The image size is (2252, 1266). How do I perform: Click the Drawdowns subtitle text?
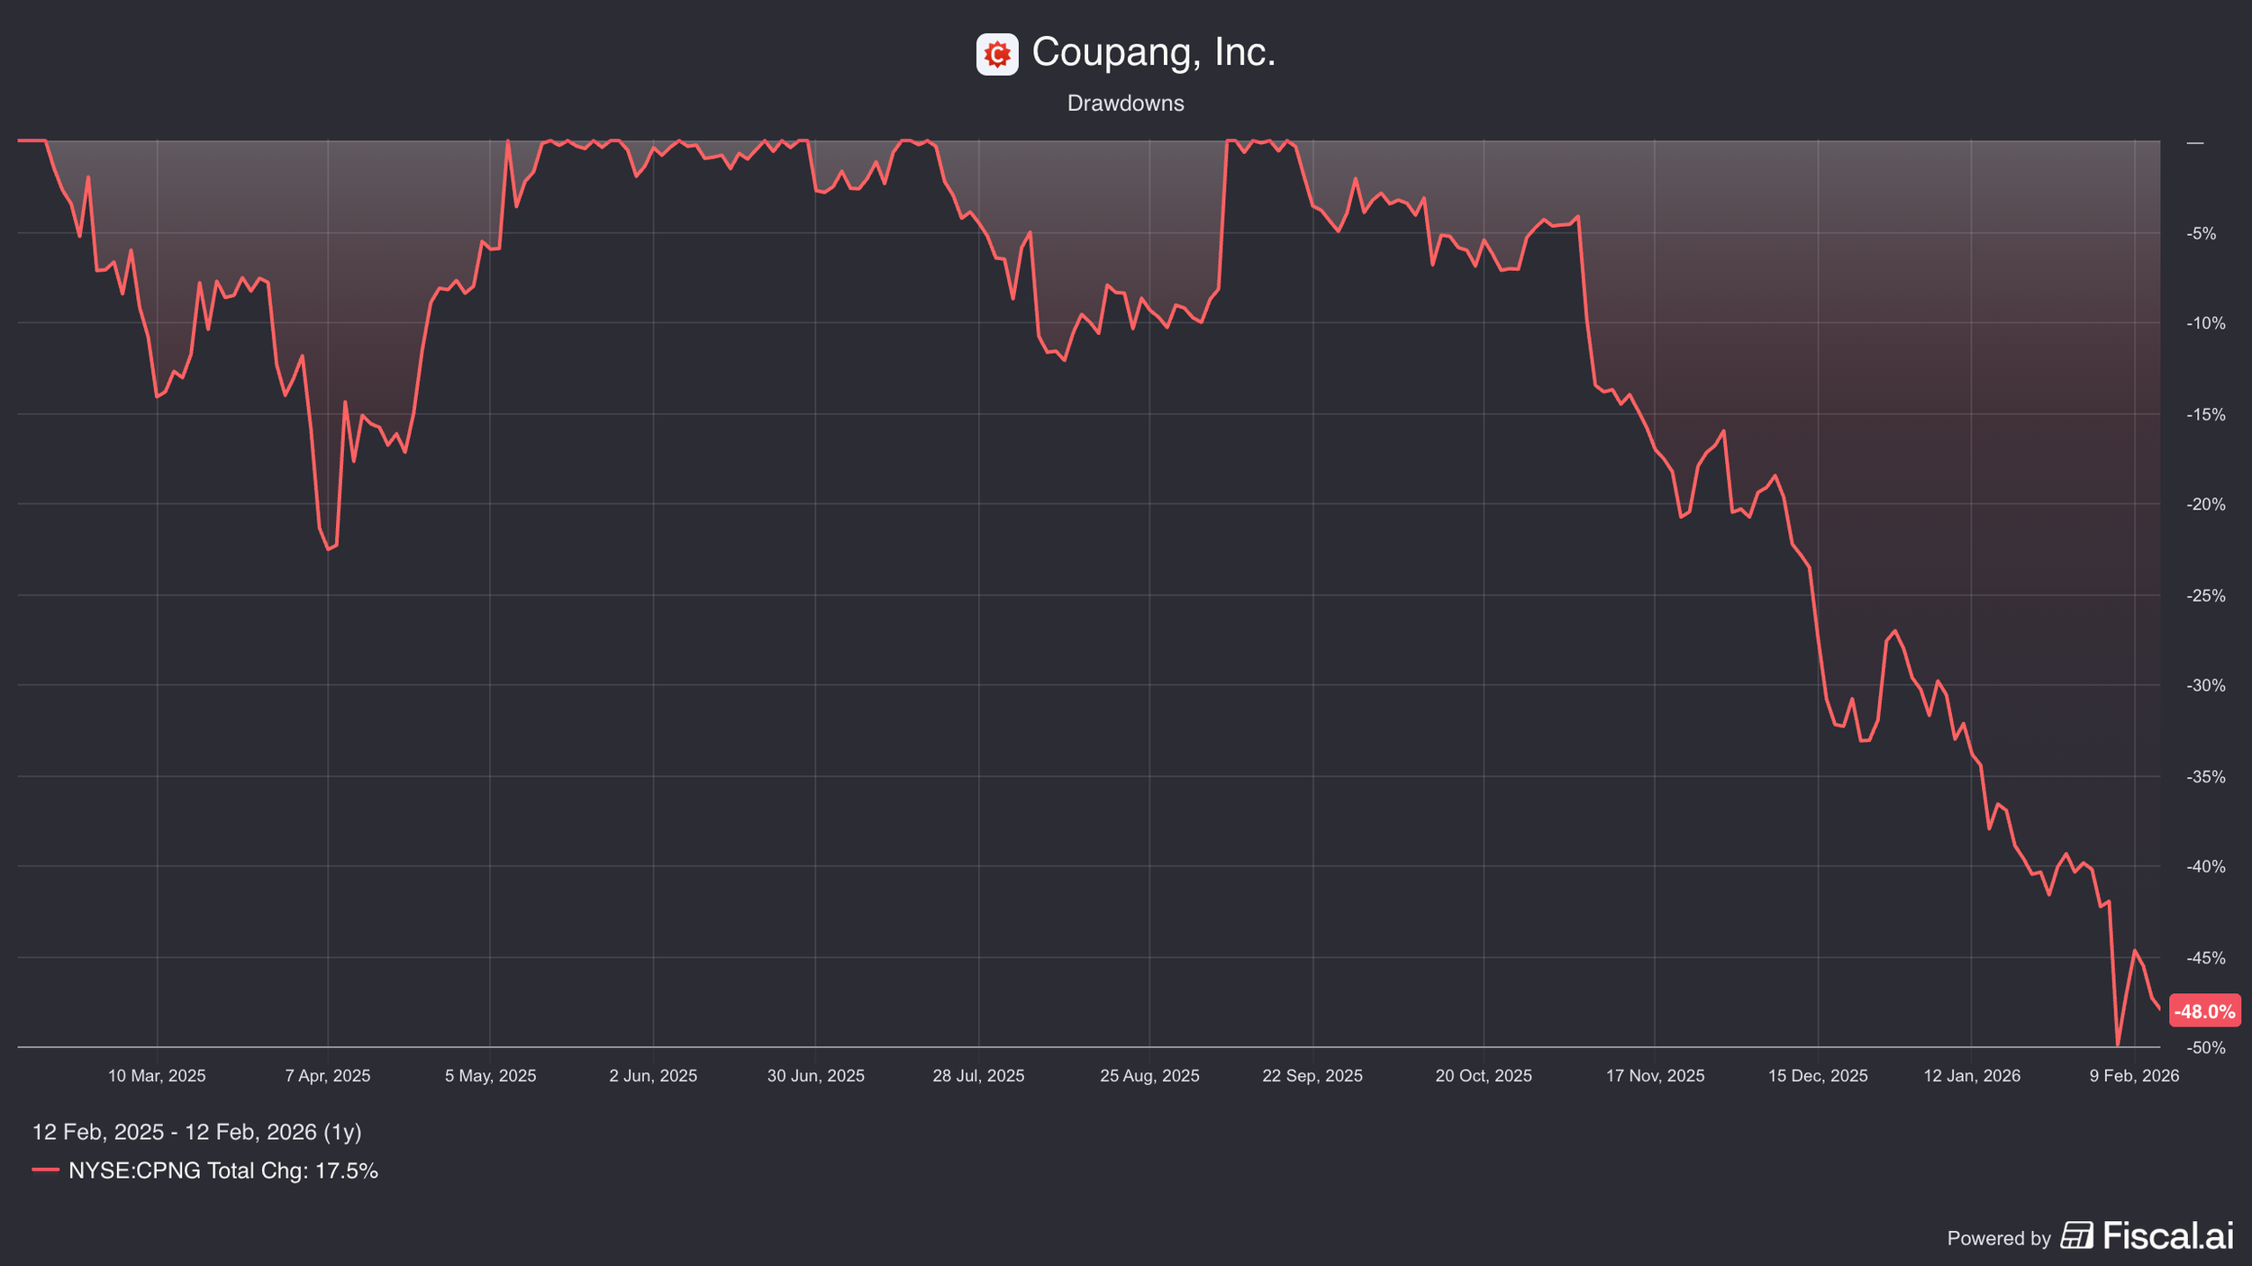[1125, 104]
